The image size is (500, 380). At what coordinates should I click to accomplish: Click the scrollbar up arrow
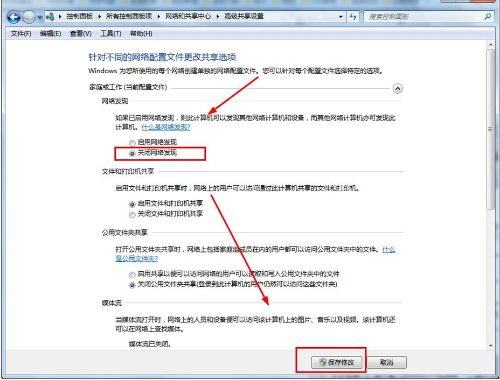490,45
